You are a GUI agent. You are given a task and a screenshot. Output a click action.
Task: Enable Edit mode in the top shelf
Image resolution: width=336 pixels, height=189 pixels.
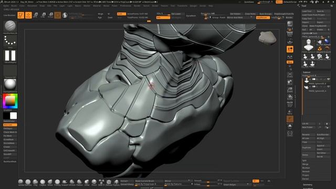coord(21,15)
